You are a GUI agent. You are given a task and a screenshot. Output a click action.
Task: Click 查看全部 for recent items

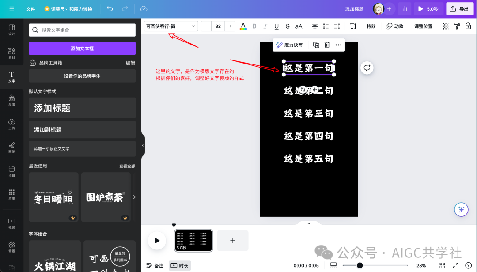click(127, 166)
